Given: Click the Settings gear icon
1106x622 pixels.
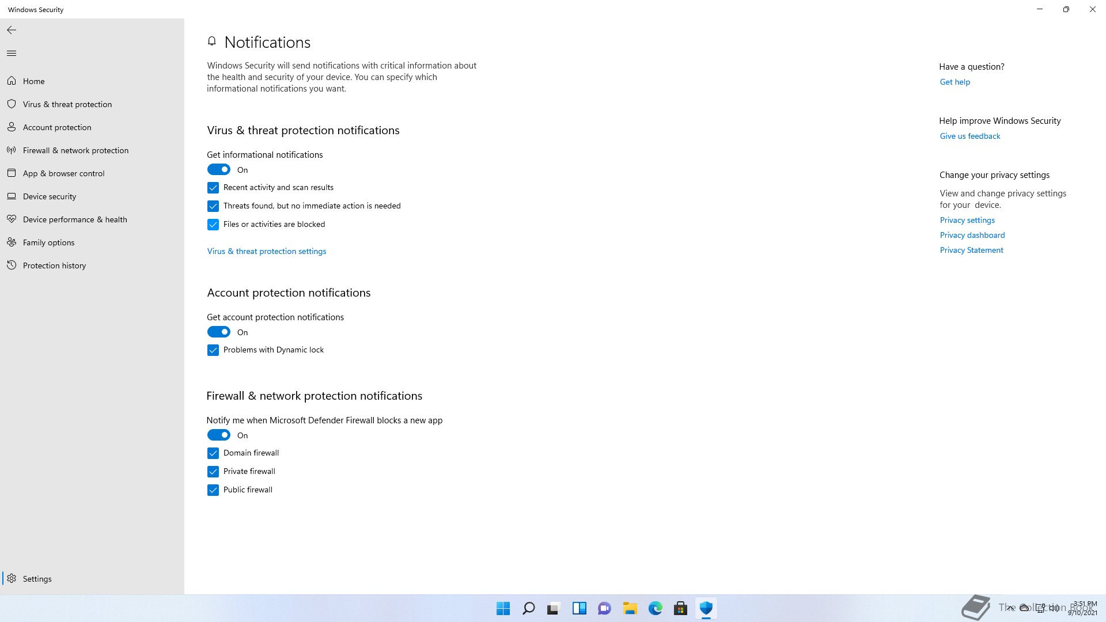Looking at the screenshot, I should click(12, 578).
